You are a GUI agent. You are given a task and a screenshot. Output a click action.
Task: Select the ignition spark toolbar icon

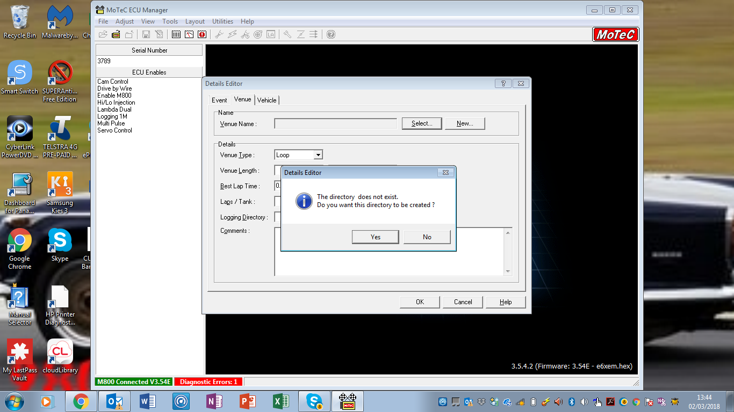232,34
